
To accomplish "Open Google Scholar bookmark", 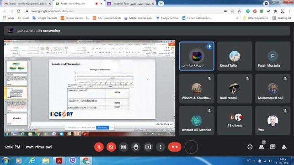I will click(169, 18).
